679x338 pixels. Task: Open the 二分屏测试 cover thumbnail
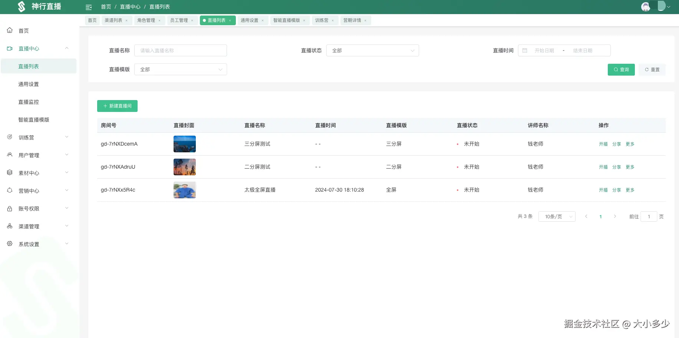click(x=185, y=167)
